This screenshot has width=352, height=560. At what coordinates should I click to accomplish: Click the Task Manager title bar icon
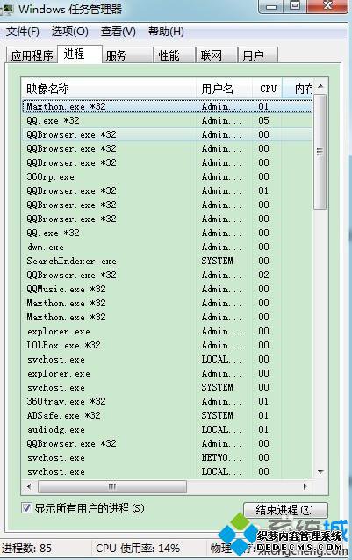[x=7, y=8]
